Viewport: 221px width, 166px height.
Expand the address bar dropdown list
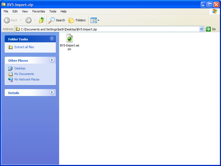coord(202,29)
